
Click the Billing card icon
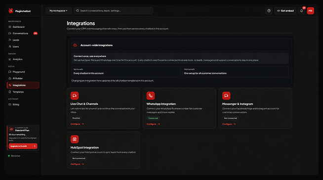[10, 104]
